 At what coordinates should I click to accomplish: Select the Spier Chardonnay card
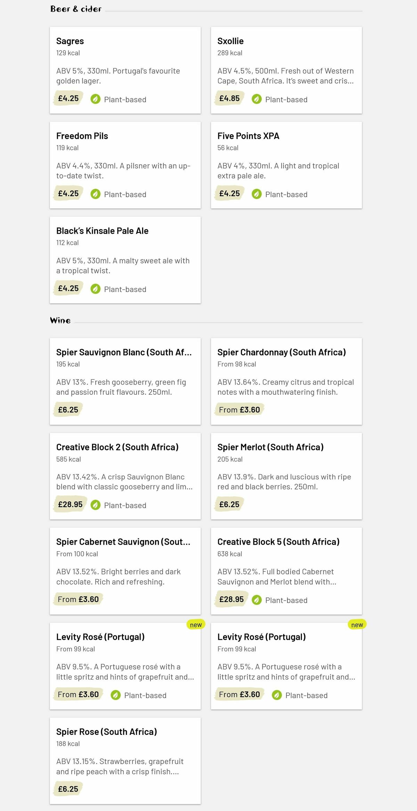pyautogui.click(x=286, y=381)
